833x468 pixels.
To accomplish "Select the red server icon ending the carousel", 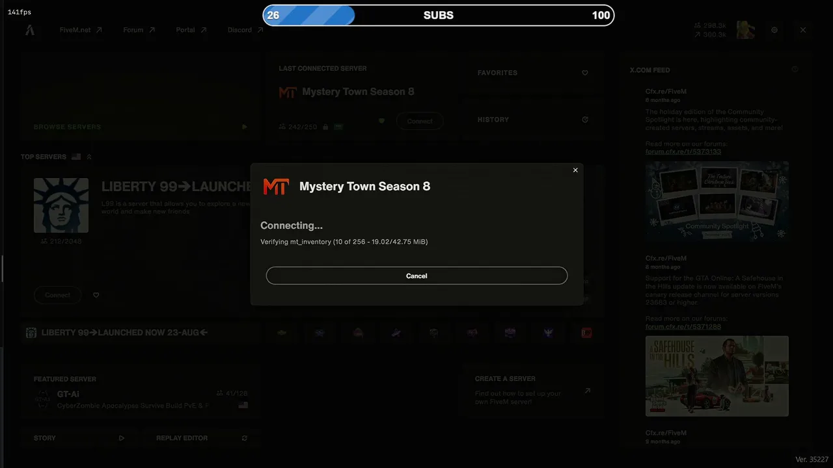I will point(586,333).
